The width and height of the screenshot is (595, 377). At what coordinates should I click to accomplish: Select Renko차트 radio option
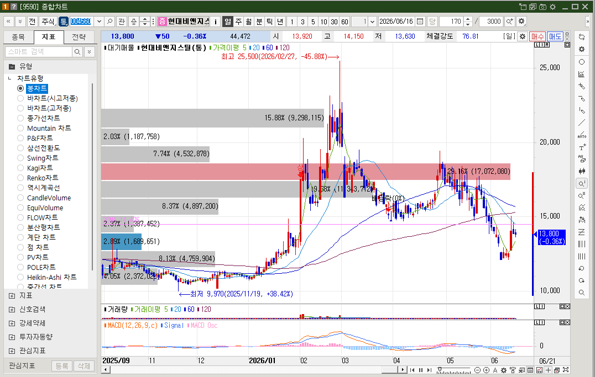click(x=20, y=178)
